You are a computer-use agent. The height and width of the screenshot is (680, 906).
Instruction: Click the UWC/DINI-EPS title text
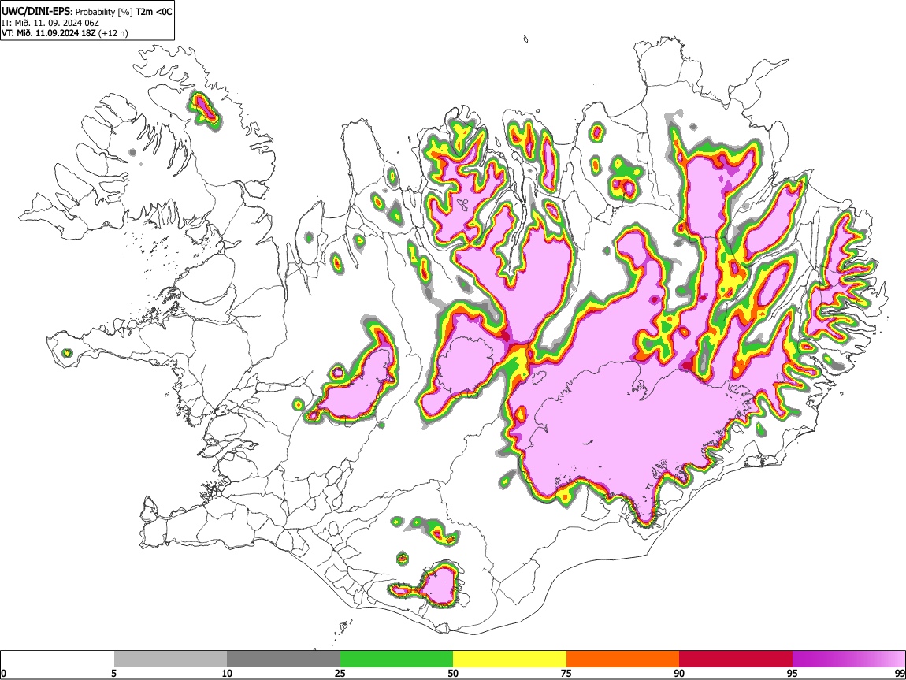pos(37,12)
